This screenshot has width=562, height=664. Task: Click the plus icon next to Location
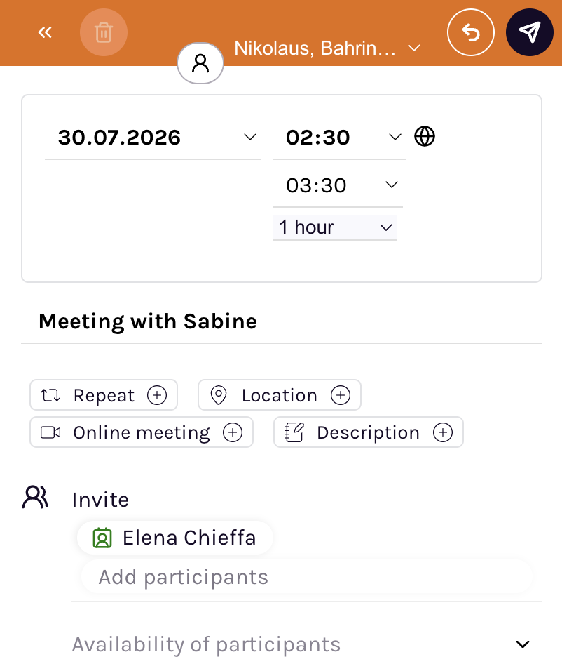(x=341, y=395)
